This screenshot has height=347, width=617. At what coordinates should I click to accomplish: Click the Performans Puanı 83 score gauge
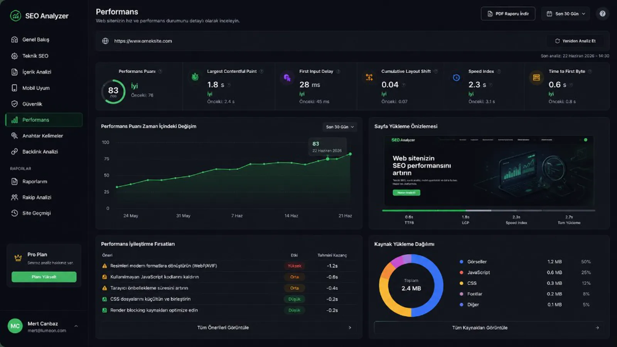[113, 92]
